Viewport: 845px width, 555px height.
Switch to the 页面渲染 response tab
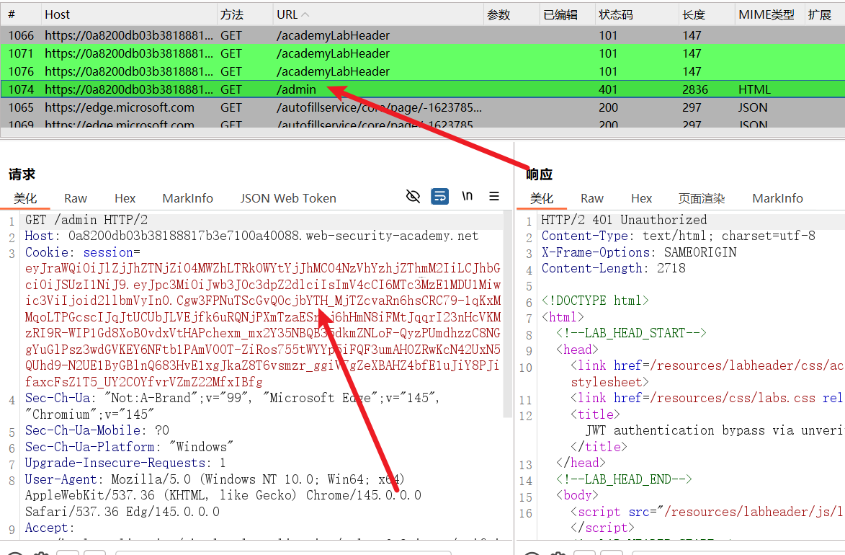(702, 198)
